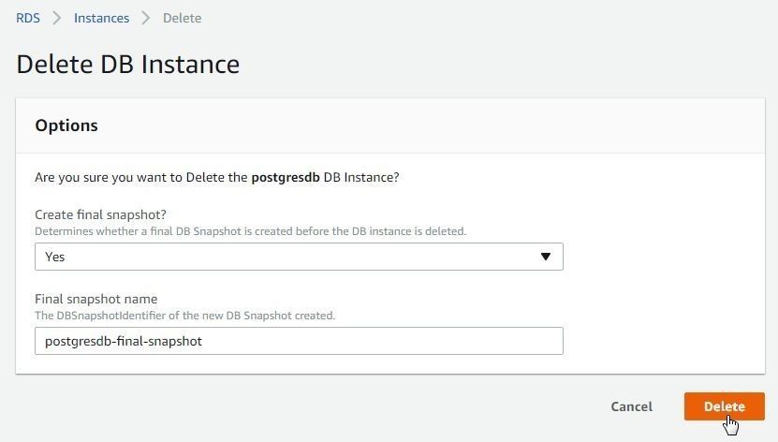Image resolution: width=778 pixels, height=442 pixels.
Task: Click the Delete breadcrumb item
Action: 183,18
